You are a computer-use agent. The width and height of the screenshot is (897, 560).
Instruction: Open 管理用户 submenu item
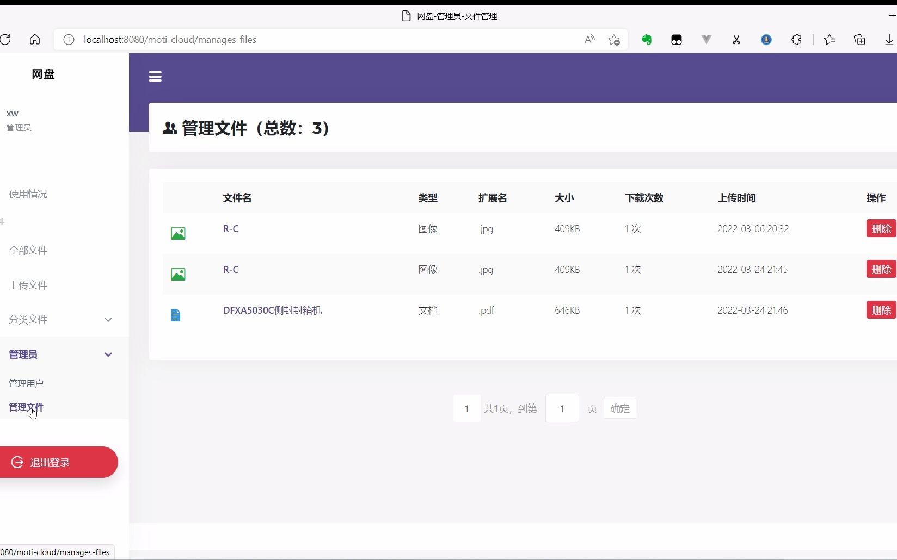26,383
